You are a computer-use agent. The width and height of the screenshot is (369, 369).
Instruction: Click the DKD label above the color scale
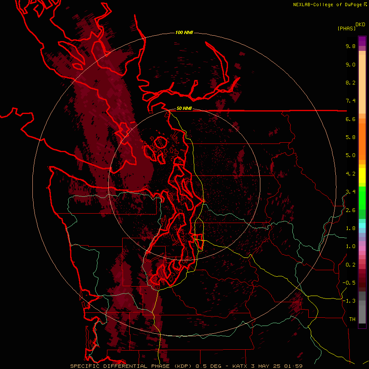pos(360,24)
